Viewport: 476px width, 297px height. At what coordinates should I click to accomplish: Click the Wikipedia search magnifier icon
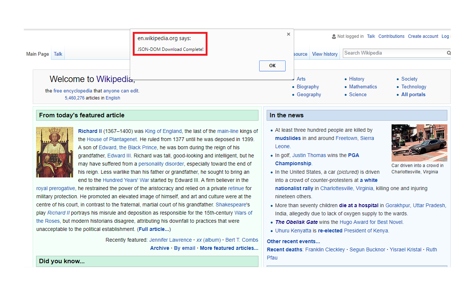[x=448, y=53]
